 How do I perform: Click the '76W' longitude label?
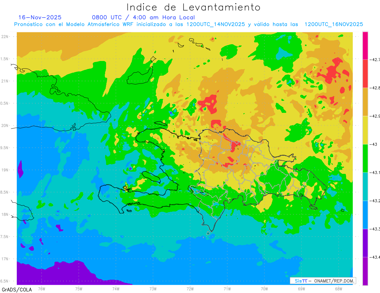(x=41, y=289)
